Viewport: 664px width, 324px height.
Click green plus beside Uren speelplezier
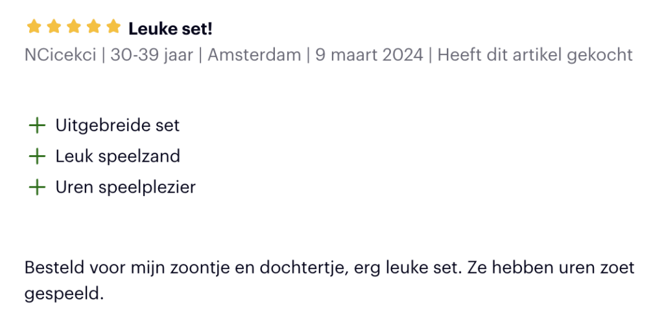click(37, 187)
